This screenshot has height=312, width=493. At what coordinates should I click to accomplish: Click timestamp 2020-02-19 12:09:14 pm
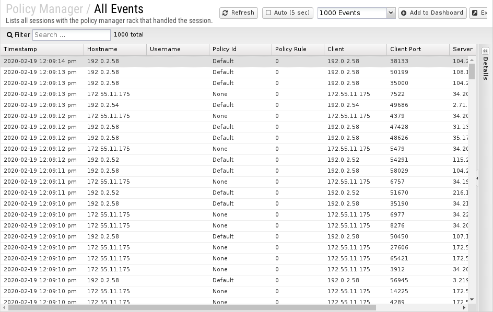click(40, 61)
